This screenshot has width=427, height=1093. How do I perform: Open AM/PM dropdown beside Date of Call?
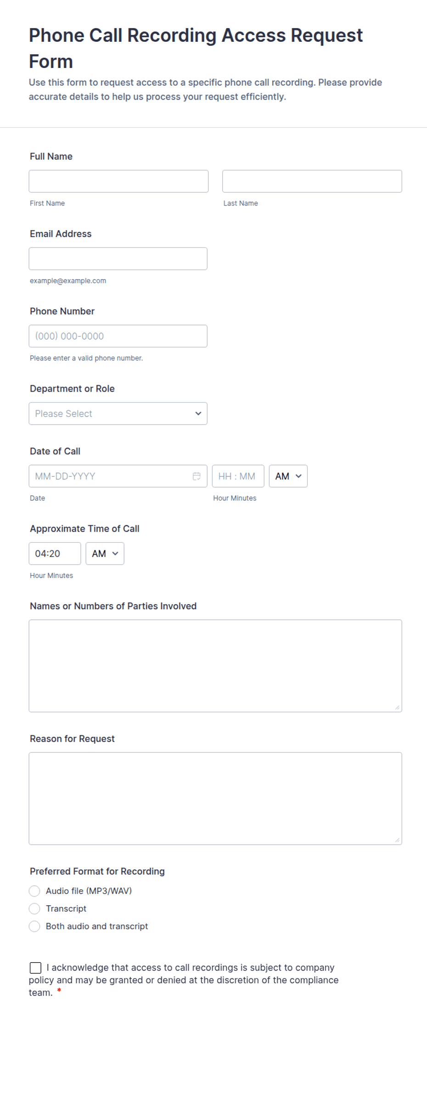tap(288, 476)
